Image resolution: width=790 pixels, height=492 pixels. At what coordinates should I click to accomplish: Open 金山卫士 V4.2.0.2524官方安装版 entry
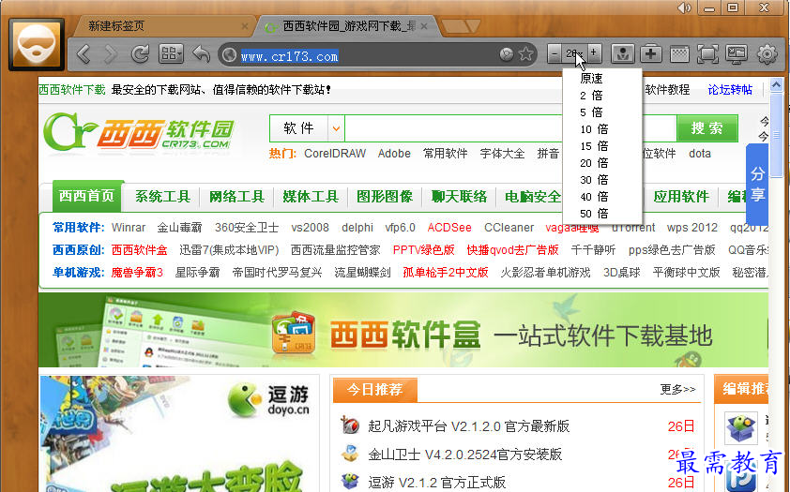[x=464, y=455]
